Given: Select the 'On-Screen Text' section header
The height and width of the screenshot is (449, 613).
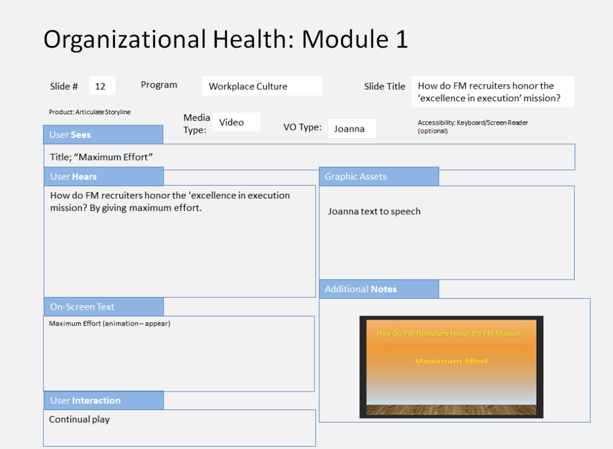Looking at the screenshot, I should (x=103, y=307).
